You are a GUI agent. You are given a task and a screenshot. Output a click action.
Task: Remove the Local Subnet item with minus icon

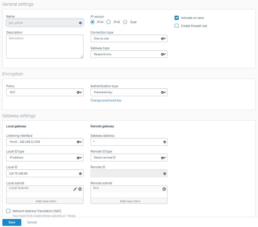[80, 189]
